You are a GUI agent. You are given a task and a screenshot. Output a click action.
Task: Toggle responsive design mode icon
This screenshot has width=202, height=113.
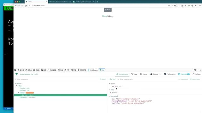point(195,70)
